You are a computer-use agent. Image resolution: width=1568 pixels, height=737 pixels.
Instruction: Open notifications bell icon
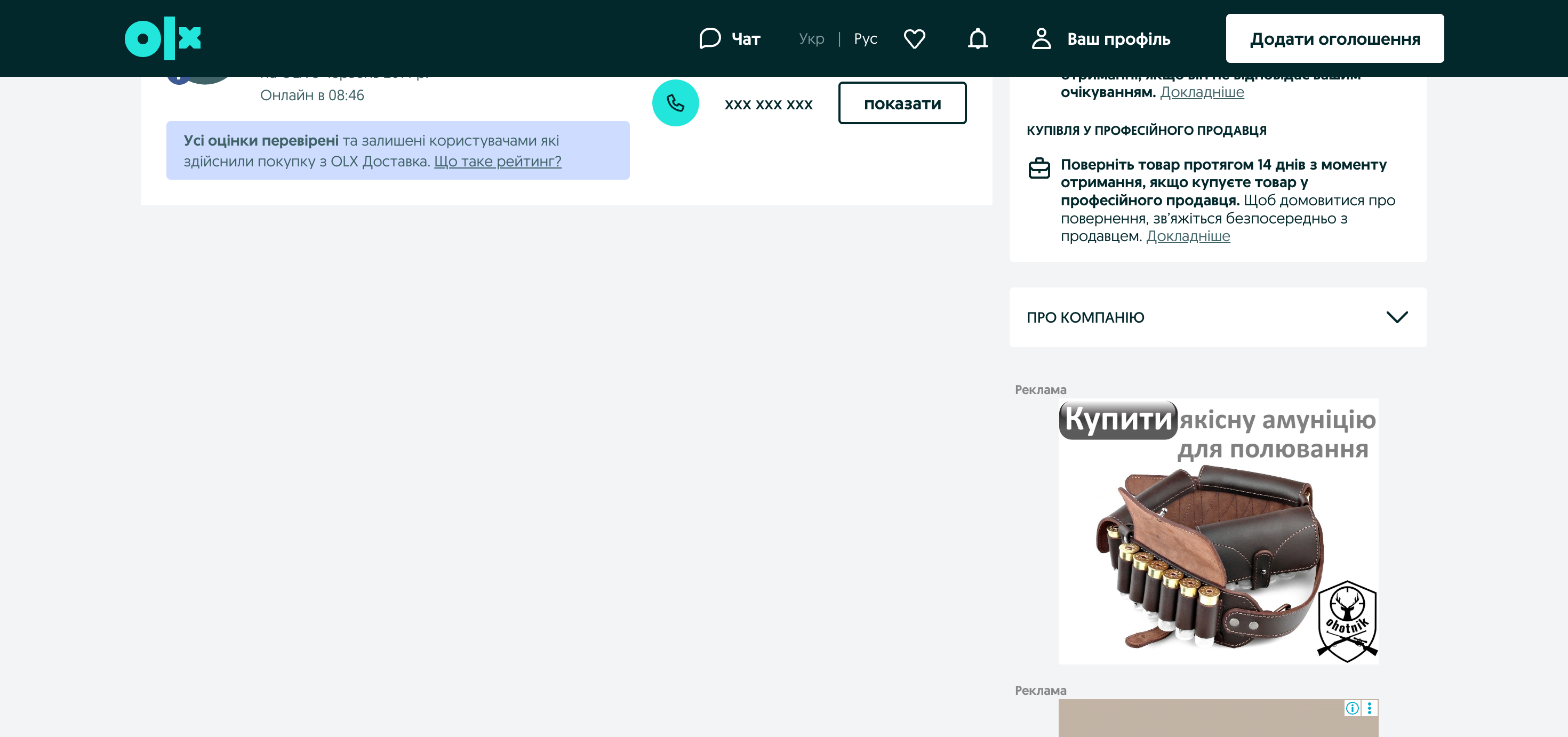pos(978,38)
